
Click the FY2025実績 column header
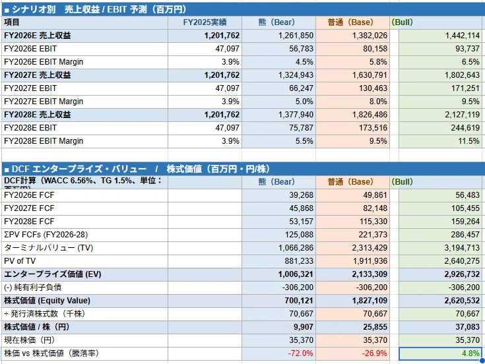(205, 22)
